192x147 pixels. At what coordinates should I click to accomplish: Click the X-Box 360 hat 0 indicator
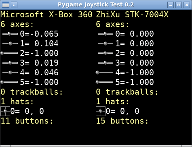tap(5, 111)
